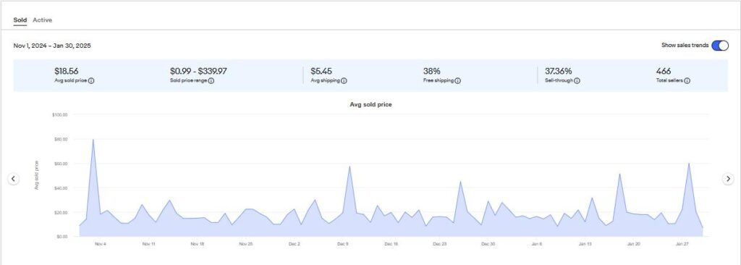The image size is (741, 265).
Task: Click the Jan 13 x-axis label
Action: tap(585, 244)
